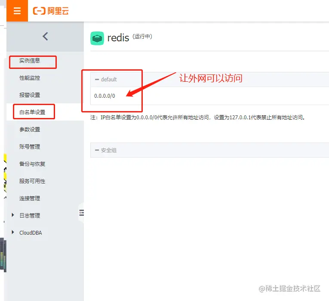
Task: Click the redis instance name
Action: (118, 38)
